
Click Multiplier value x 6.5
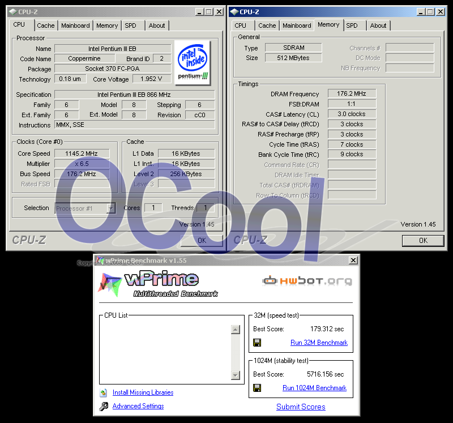82,164
